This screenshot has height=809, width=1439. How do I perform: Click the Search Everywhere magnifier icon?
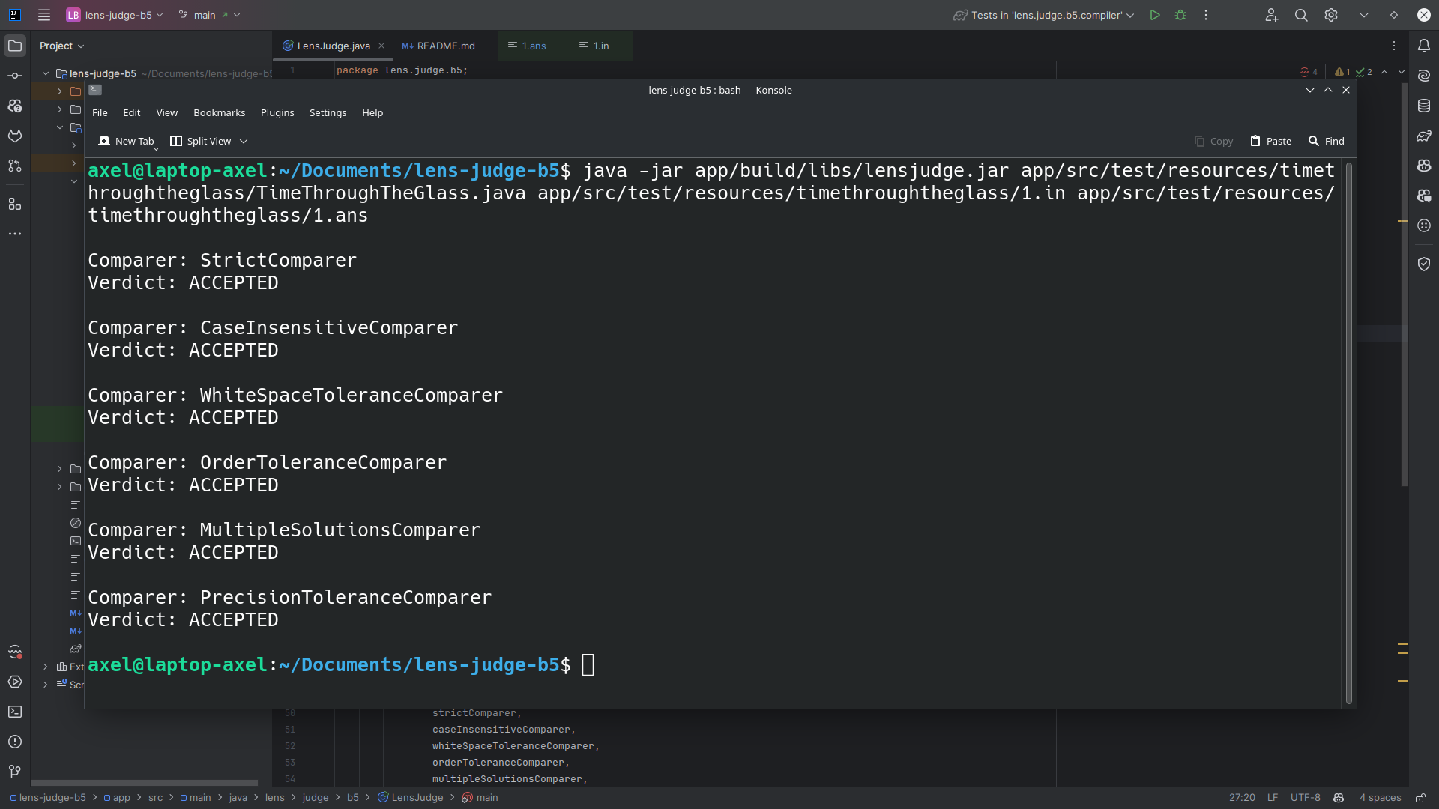tap(1301, 15)
